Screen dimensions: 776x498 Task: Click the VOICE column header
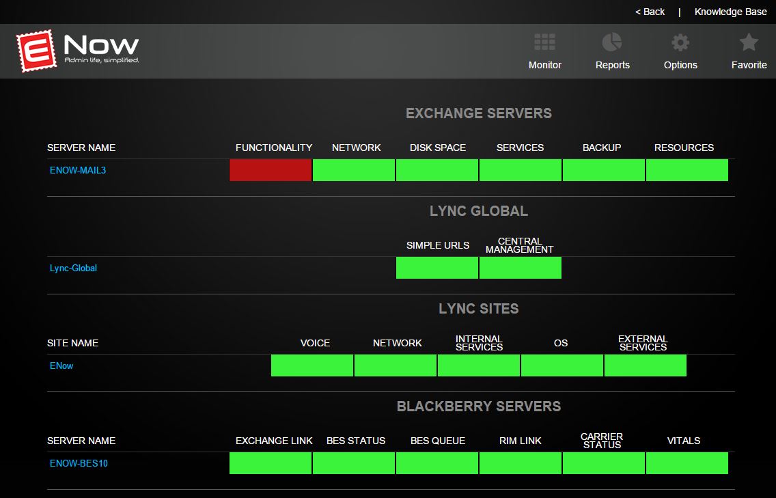tap(315, 343)
